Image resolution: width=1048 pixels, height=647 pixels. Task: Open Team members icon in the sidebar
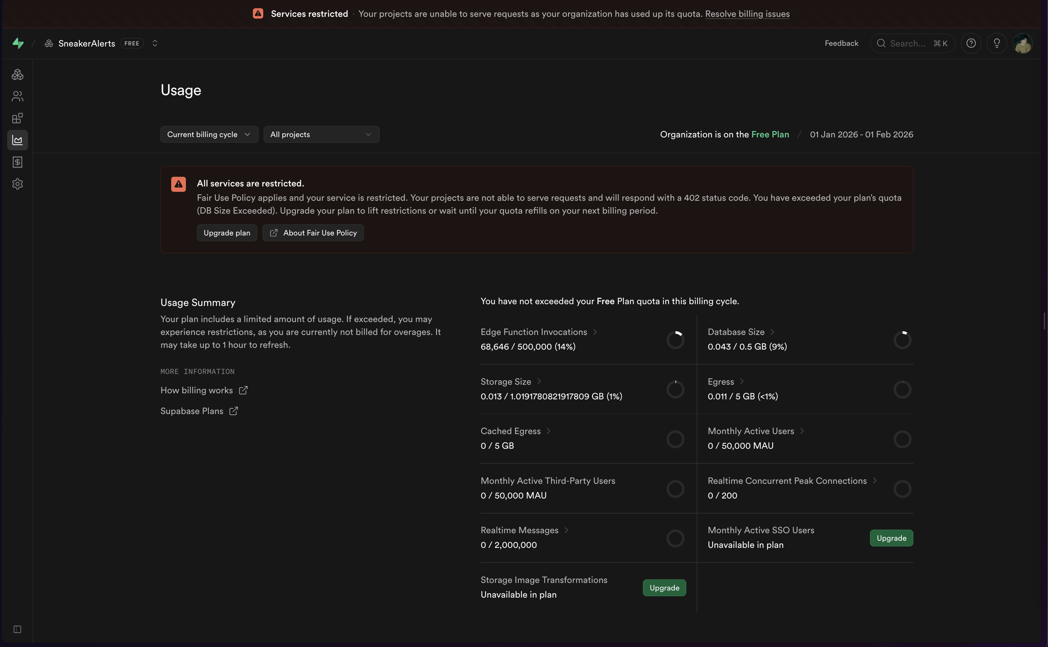click(x=18, y=96)
